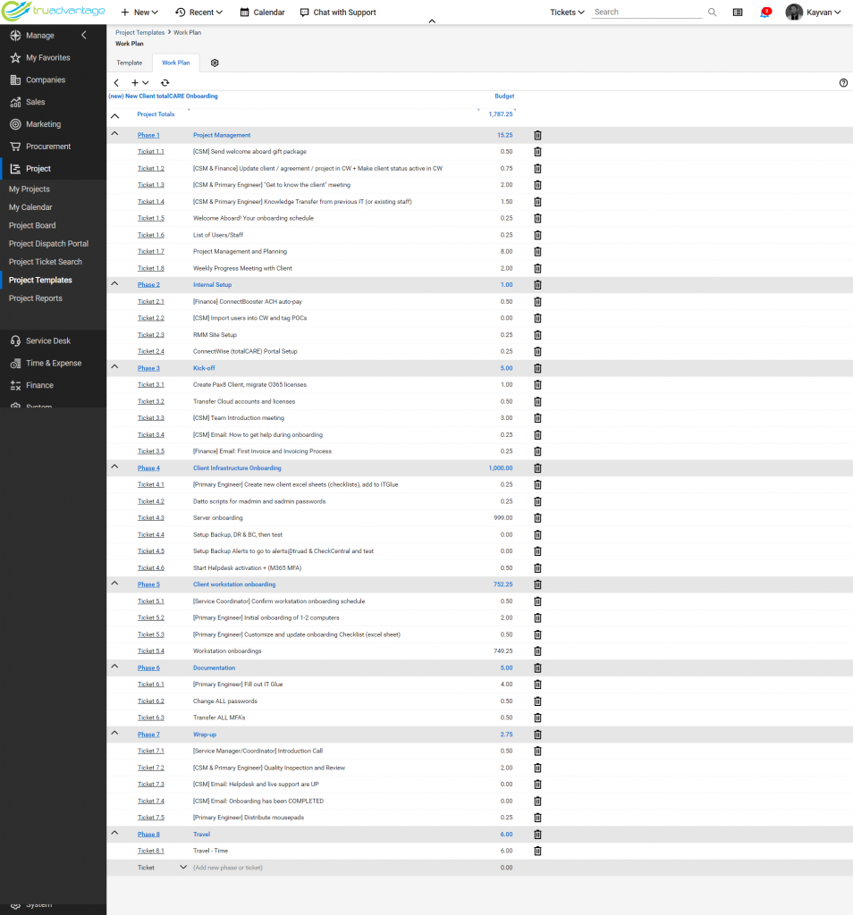Expand the Ticket type dropdown in new row

(x=182, y=867)
